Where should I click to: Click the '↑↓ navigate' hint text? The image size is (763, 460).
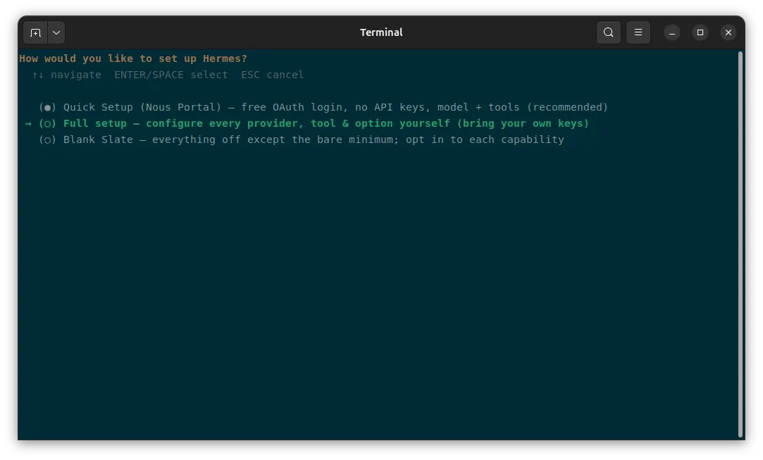click(x=67, y=75)
